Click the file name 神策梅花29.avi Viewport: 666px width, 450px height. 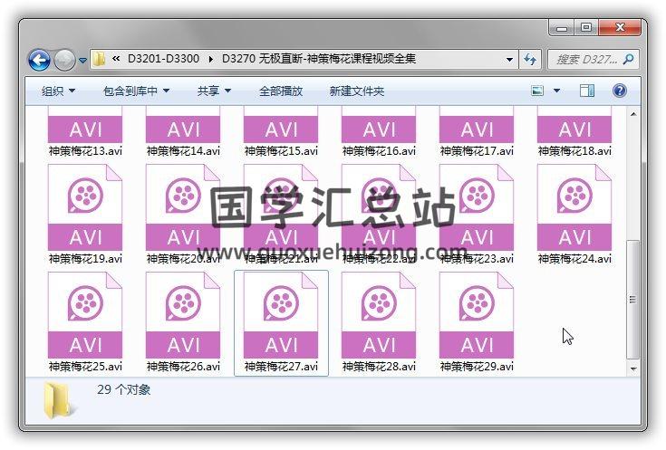pyautogui.click(x=477, y=367)
